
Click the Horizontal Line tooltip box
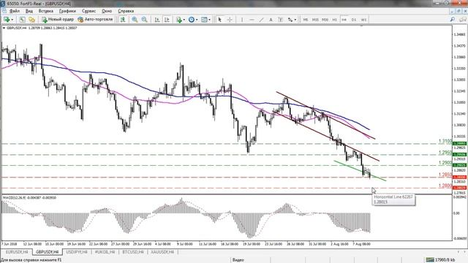tap(393, 199)
